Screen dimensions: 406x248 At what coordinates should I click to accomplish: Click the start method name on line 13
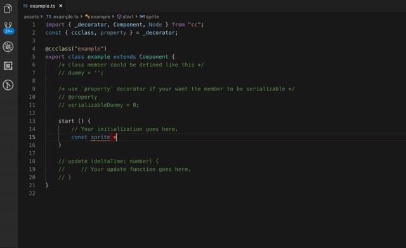click(66, 121)
